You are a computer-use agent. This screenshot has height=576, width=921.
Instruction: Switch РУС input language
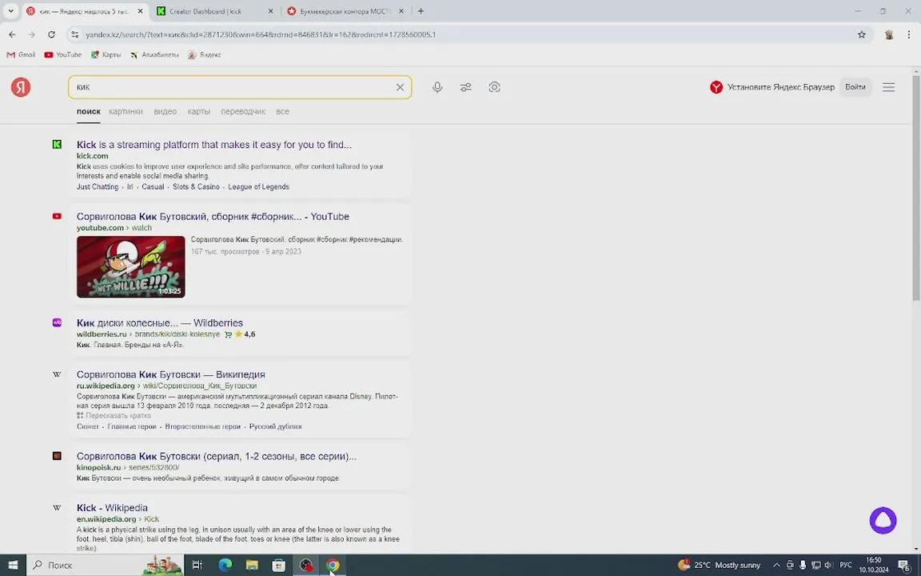846,565
